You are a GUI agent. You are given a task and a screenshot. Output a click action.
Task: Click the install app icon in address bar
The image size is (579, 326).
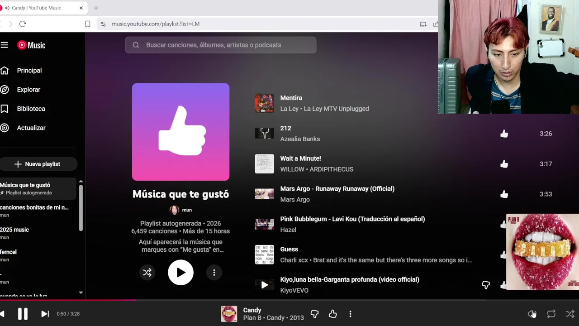coord(423,24)
